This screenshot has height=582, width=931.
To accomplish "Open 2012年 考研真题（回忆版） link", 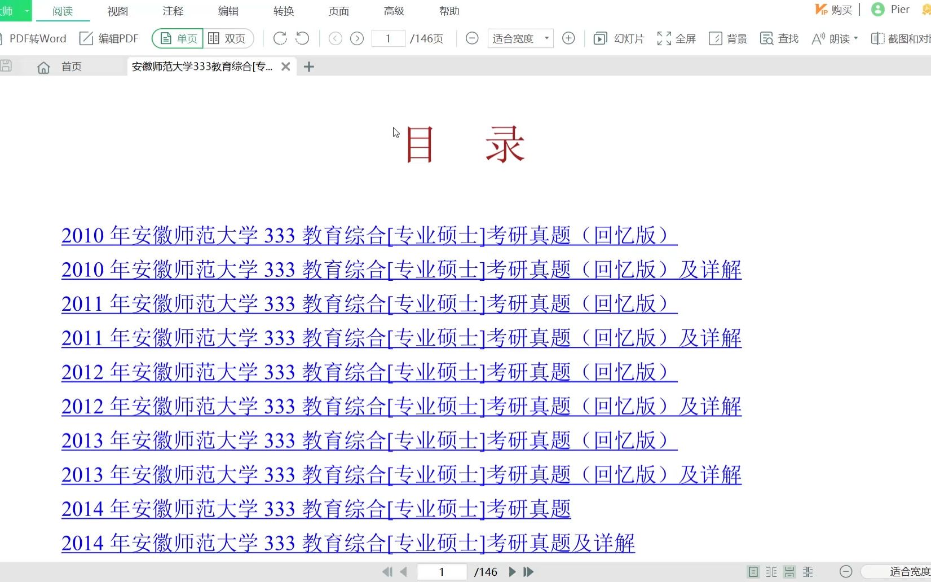I will coord(369,372).
